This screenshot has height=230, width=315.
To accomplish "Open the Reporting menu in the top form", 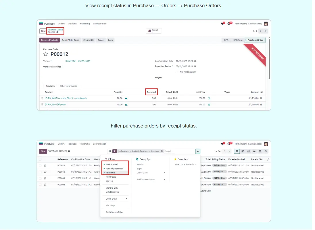I will point(85,24).
